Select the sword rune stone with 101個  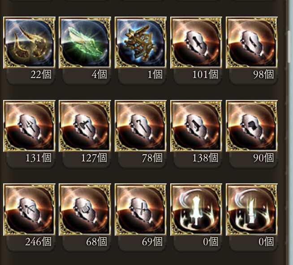tap(196, 43)
